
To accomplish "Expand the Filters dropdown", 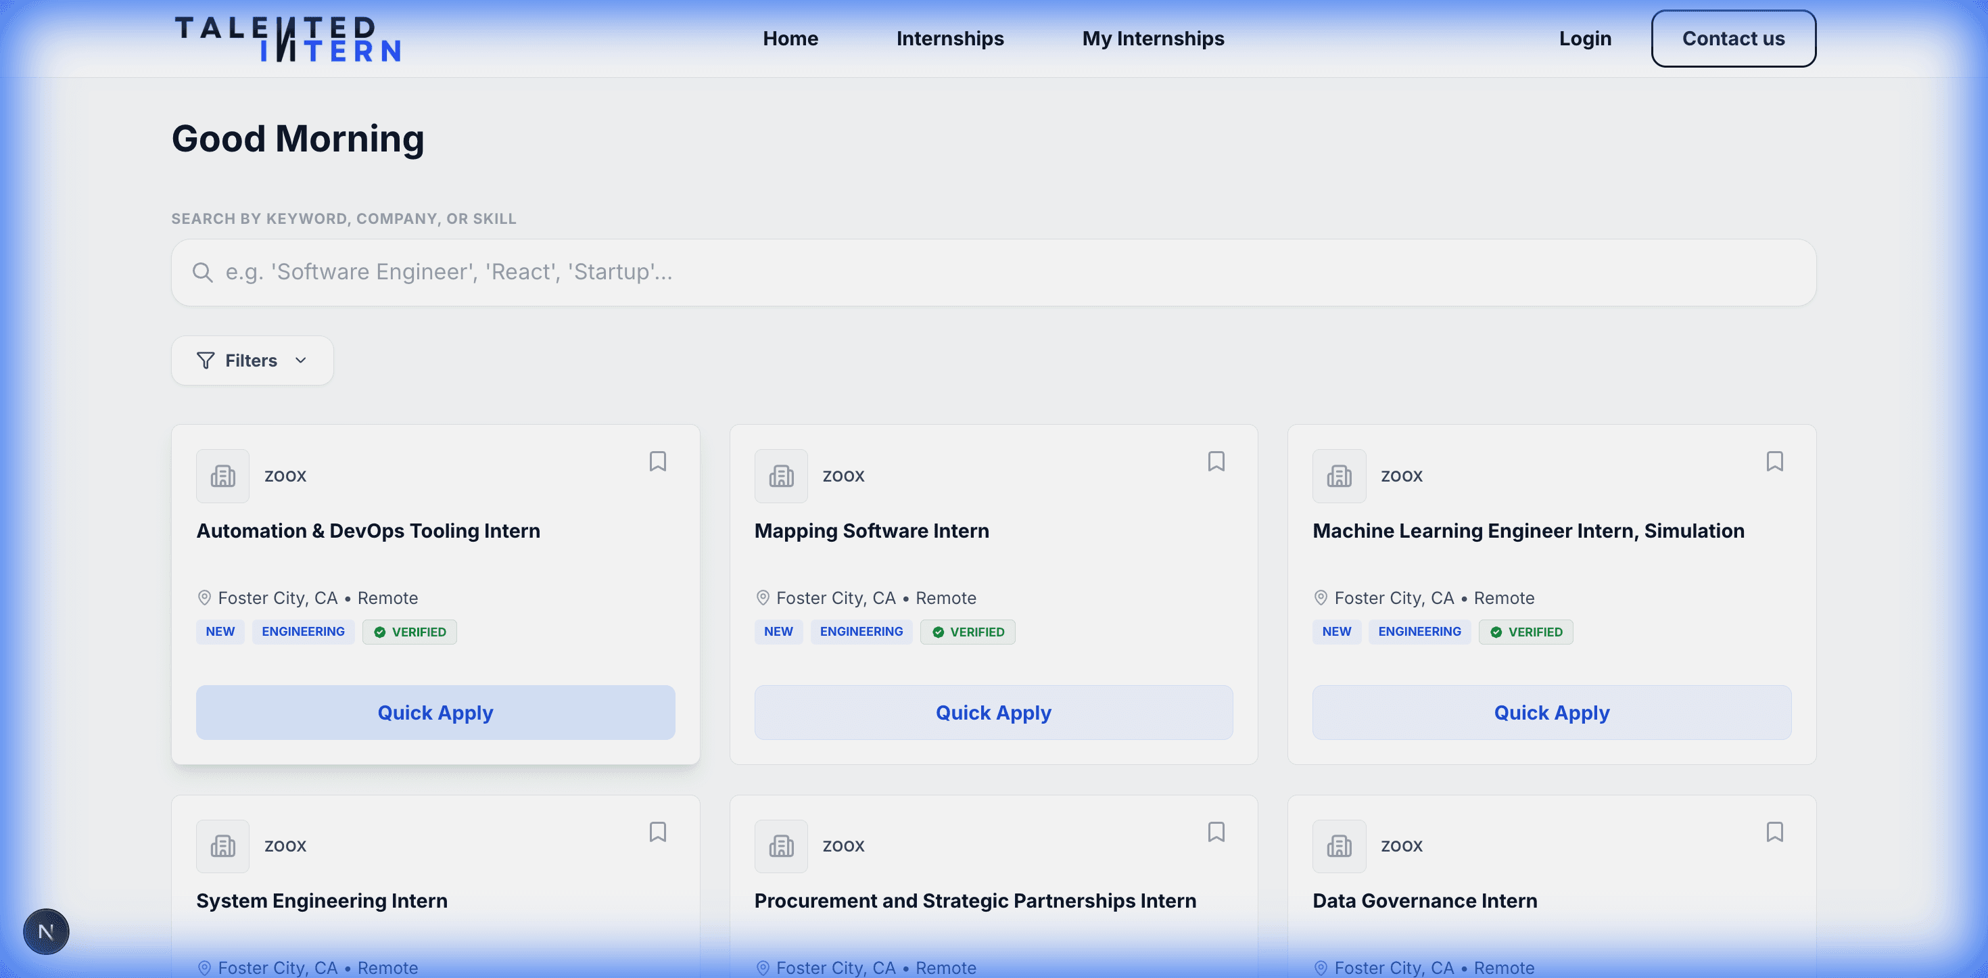I will 252,360.
